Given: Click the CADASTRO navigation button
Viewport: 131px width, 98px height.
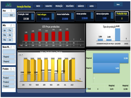Looking at the screenshot, I should coord(48,6).
